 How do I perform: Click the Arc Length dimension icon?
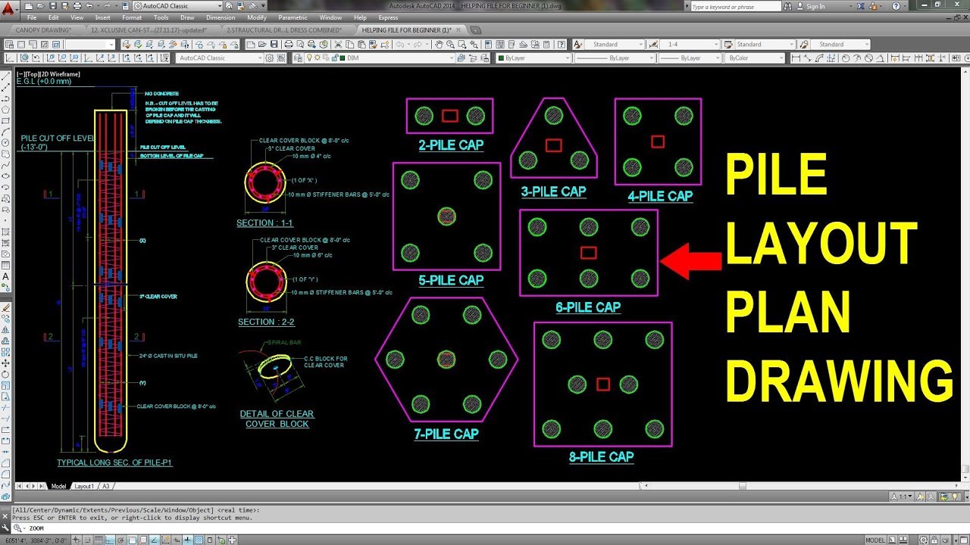(819, 58)
